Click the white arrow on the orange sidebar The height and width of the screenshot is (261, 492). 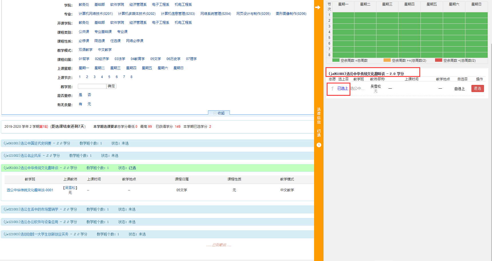318,7
